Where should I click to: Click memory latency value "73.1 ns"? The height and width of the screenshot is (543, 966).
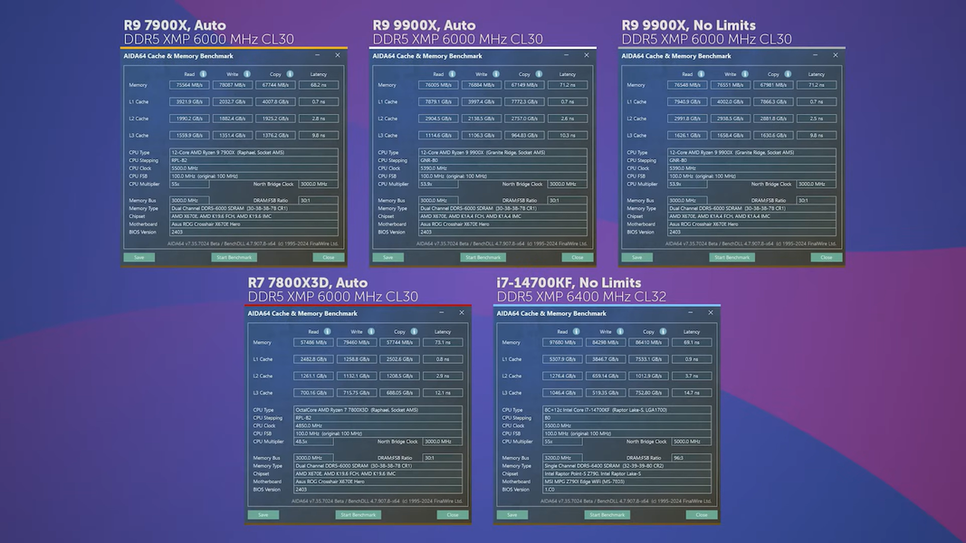443,342
